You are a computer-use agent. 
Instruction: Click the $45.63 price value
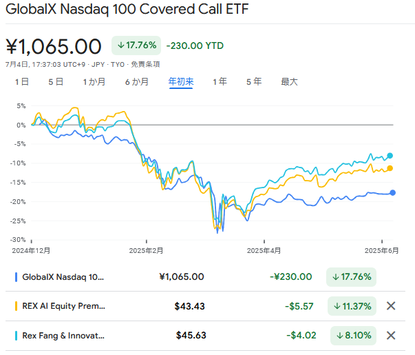tap(191, 336)
